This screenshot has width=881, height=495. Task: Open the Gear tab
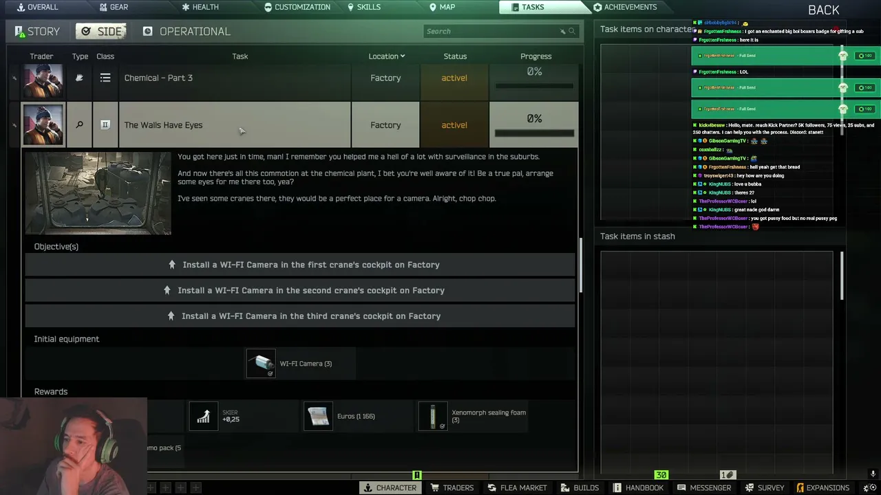[113, 7]
